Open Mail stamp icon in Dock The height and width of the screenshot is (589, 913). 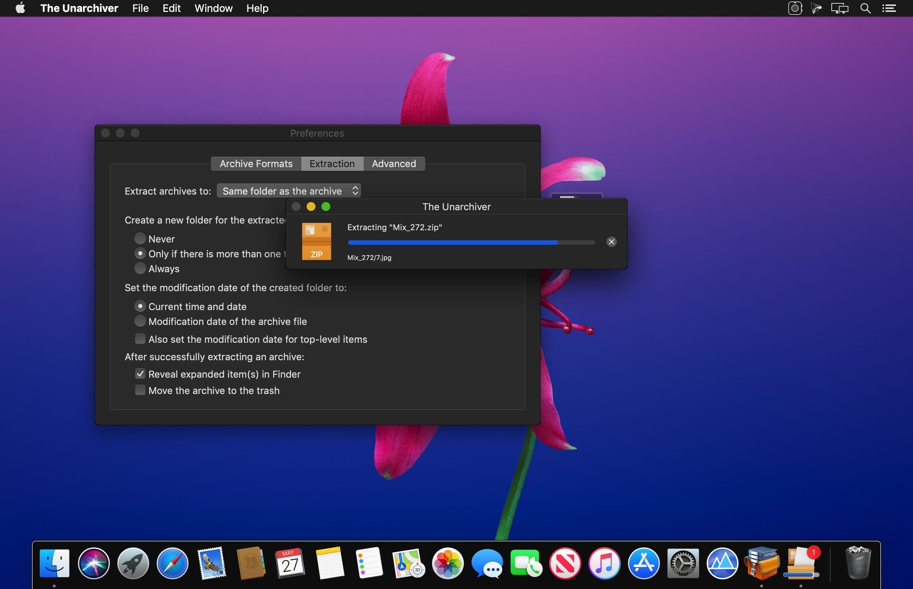click(212, 563)
